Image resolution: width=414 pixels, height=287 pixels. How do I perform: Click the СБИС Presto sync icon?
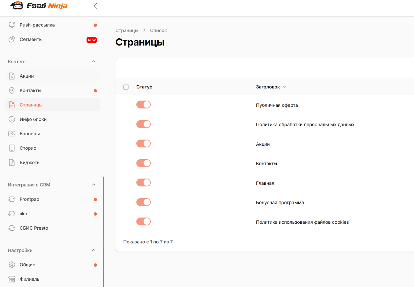coord(12,228)
